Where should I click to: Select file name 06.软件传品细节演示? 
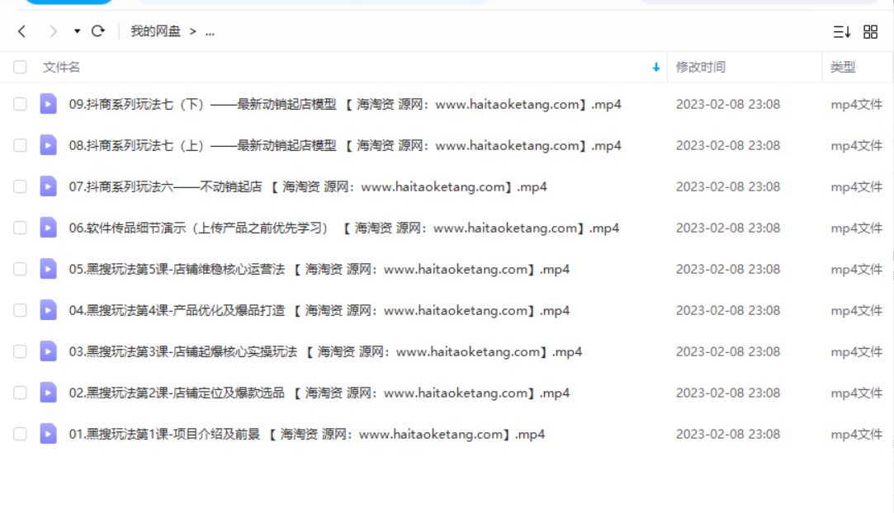(x=343, y=228)
